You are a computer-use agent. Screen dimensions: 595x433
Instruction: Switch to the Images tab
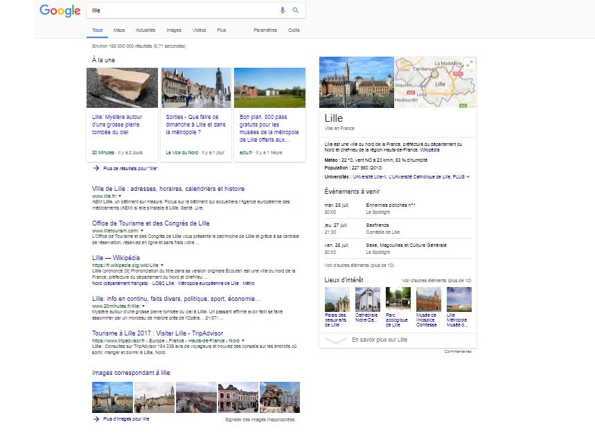174,30
